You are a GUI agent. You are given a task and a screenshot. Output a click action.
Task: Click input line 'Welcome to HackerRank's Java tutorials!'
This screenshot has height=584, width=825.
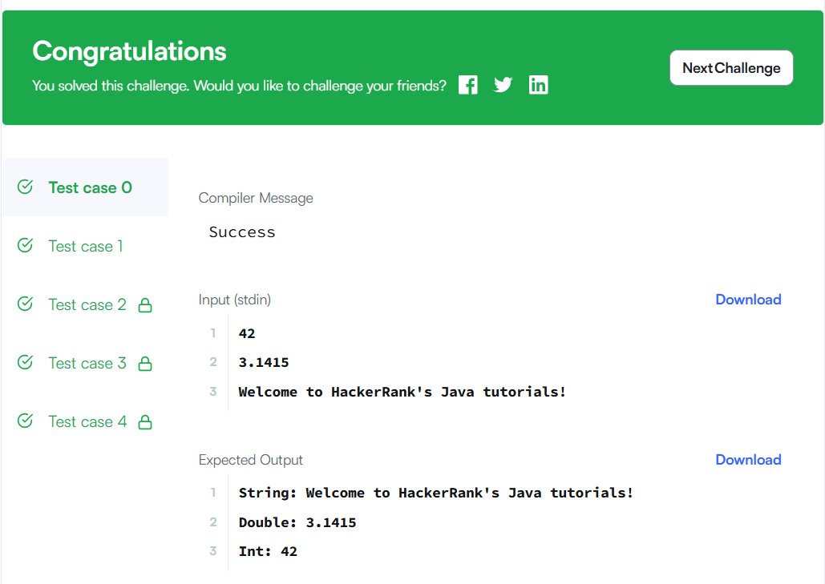point(402,392)
